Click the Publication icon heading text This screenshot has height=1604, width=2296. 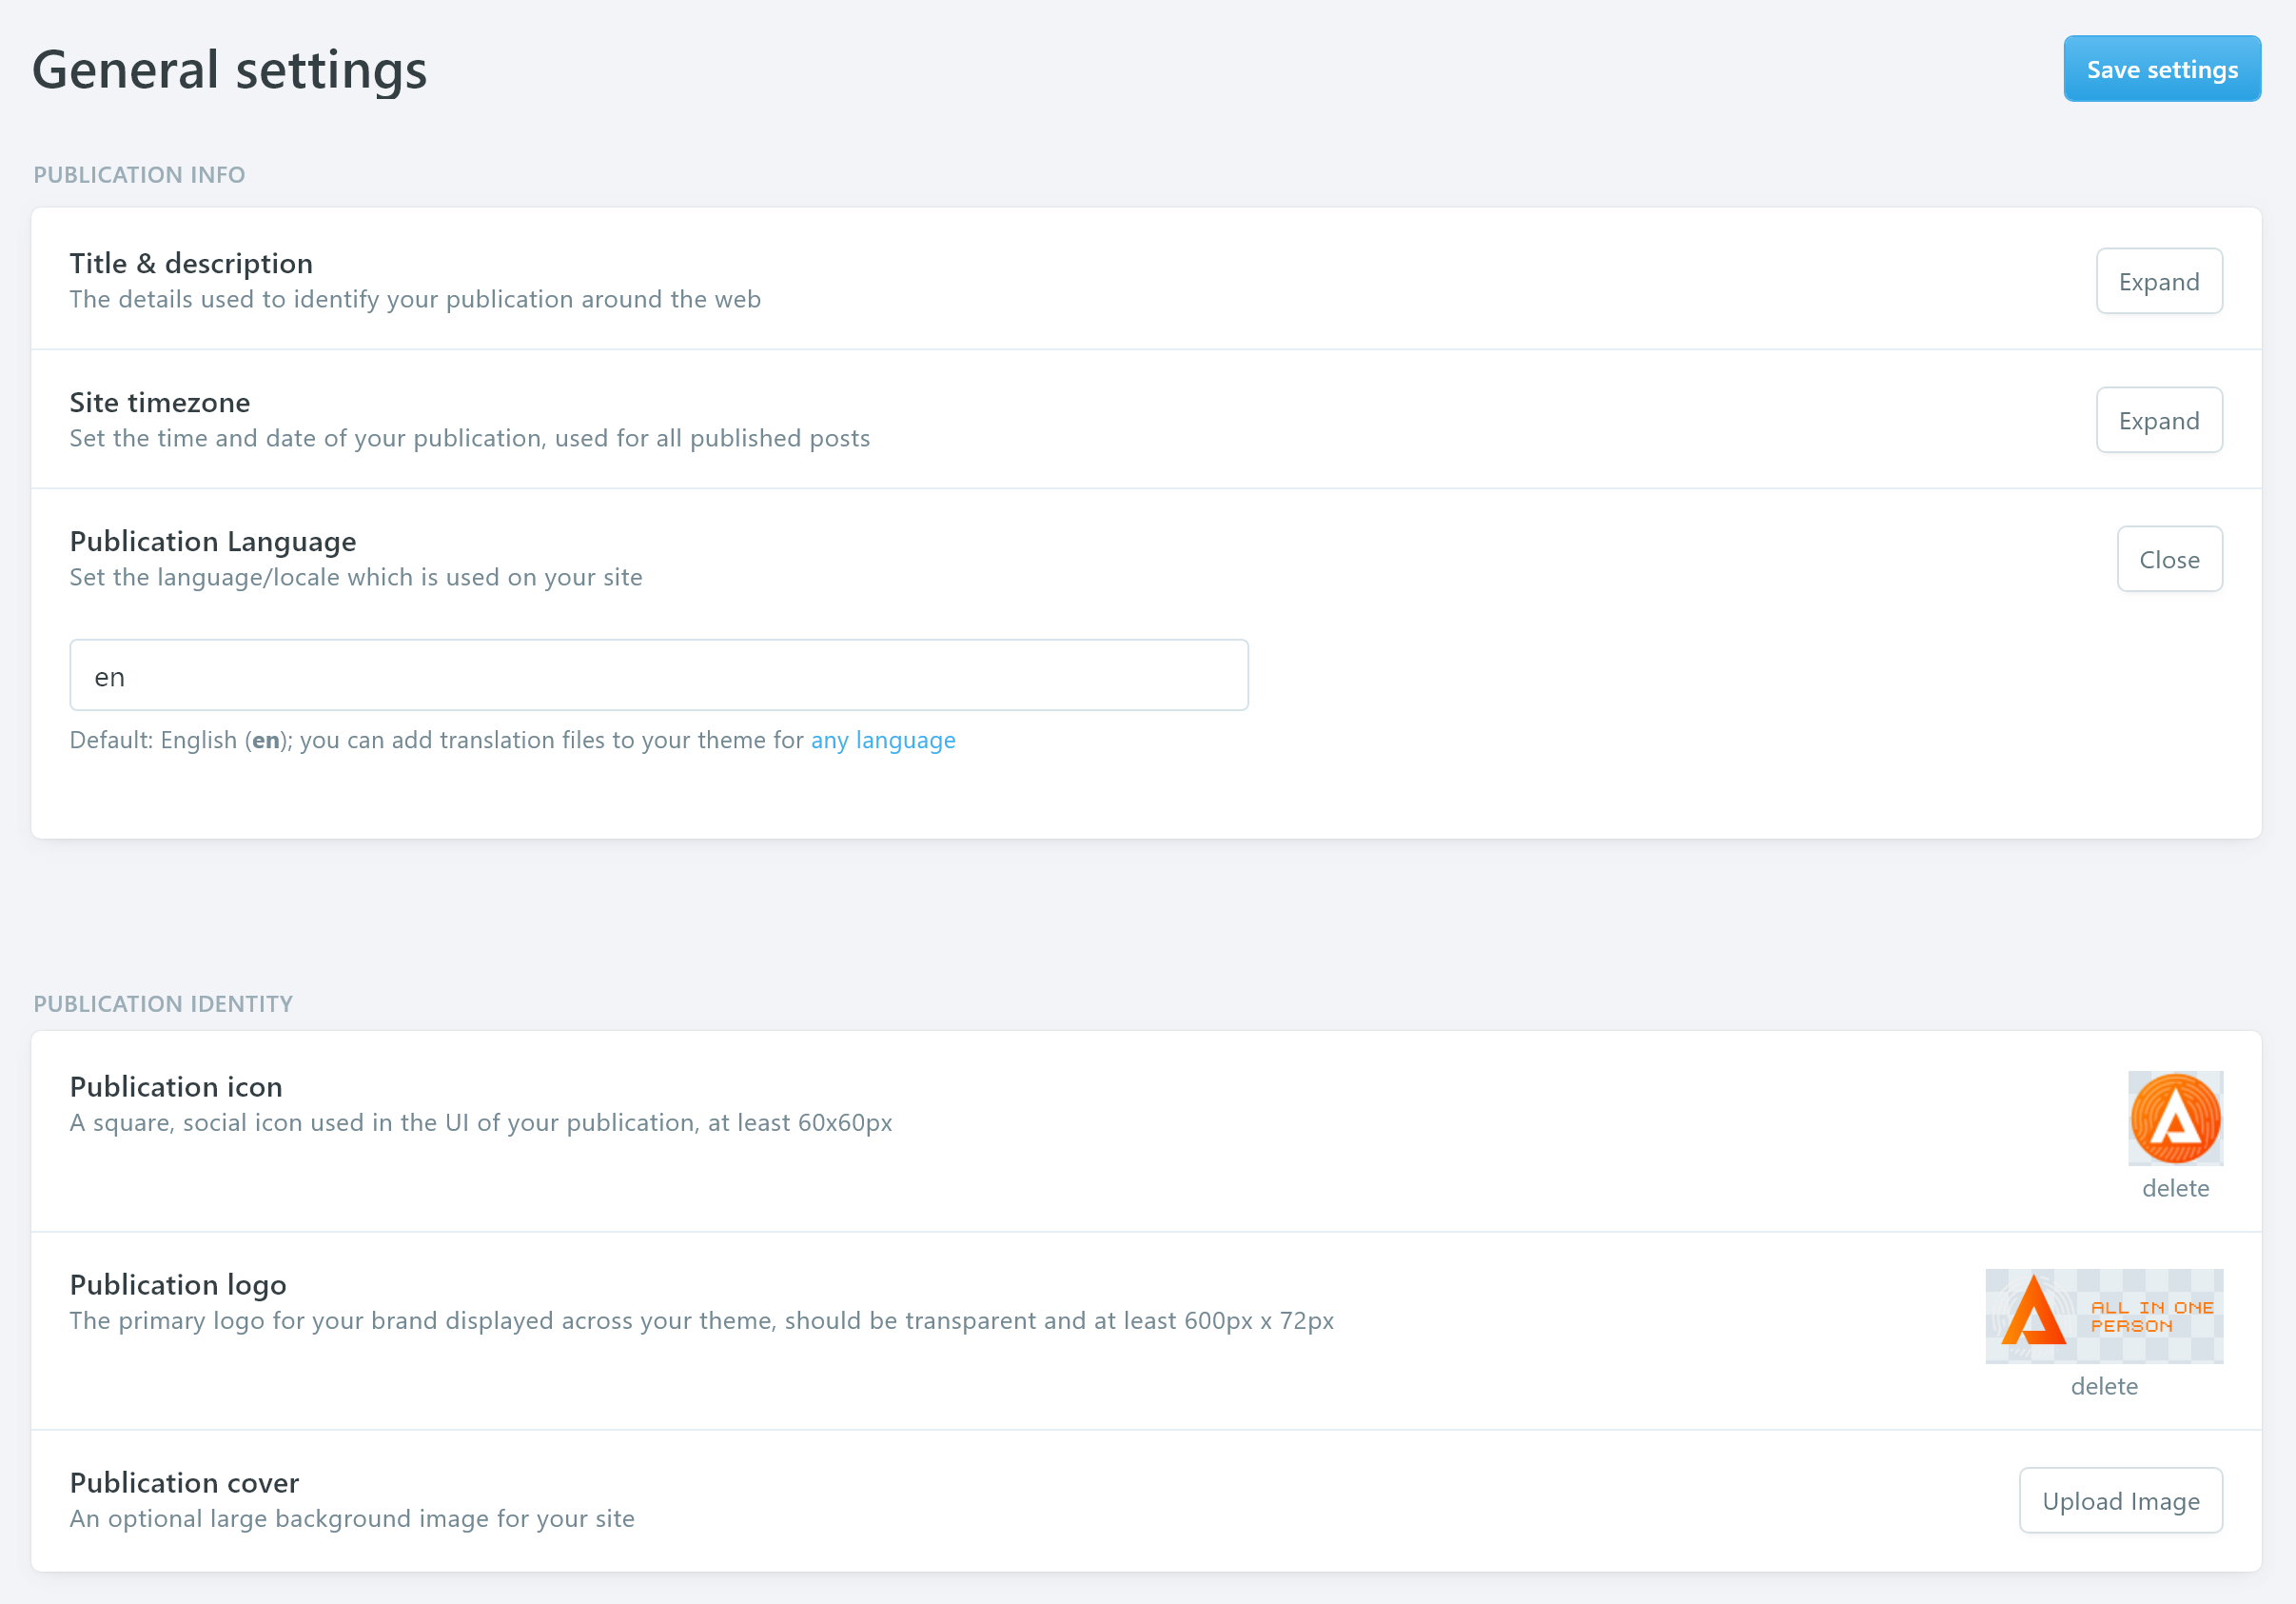click(x=176, y=1087)
